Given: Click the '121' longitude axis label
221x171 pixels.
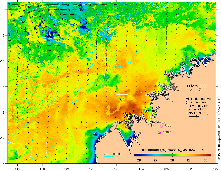Looking at the screenshot, I should [67, 169].
